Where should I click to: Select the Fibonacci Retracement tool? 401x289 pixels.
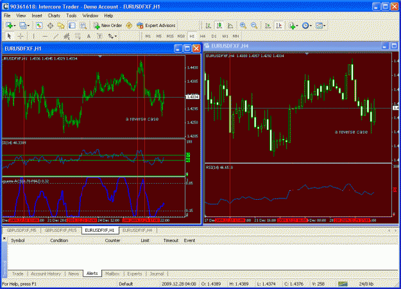click(x=78, y=37)
